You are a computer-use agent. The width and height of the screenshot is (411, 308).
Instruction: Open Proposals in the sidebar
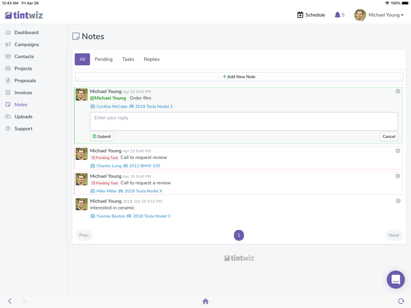tap(25, 80)
